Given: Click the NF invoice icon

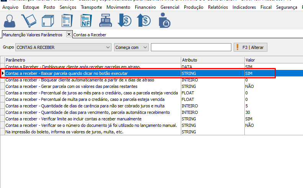Looking at the screenshot, I should 87,21.
